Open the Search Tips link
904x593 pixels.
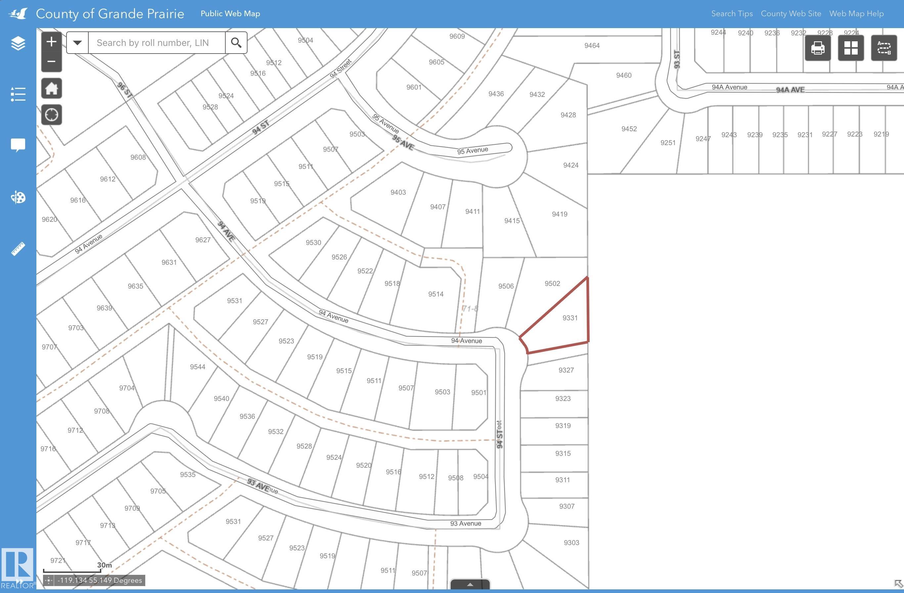[x=732, y=14]
